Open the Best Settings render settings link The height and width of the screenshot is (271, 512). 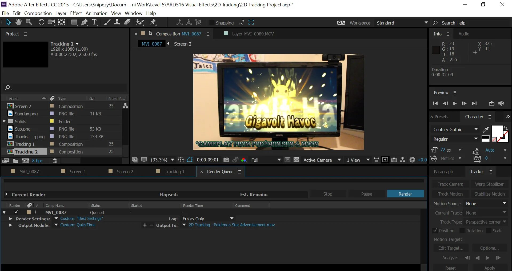(82, 219)
